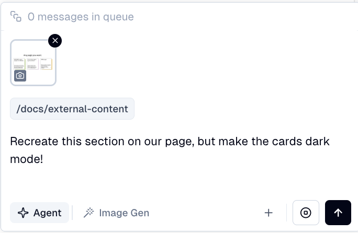This screenshot has width=358, height=233.
Task: Click the "Agent" text label
Action: [47, 213]
